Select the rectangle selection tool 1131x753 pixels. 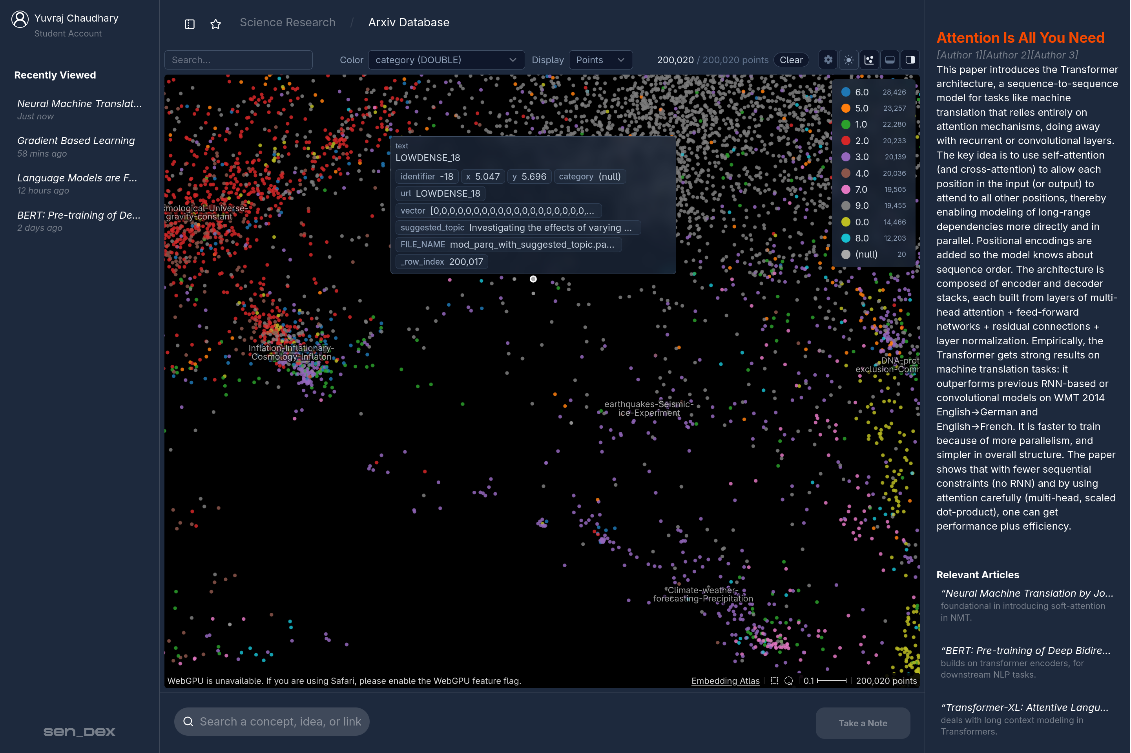click(774, 680)
